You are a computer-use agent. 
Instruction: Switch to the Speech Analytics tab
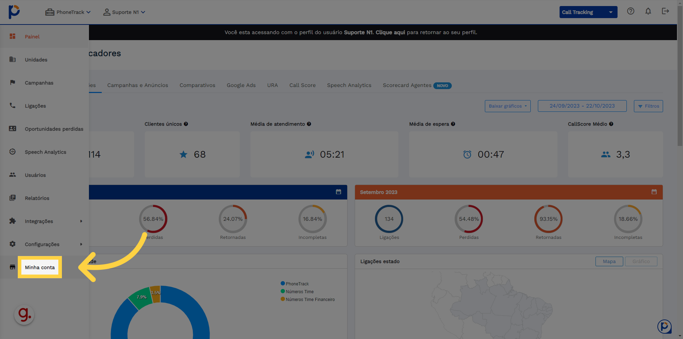click(x=349, y=85)
